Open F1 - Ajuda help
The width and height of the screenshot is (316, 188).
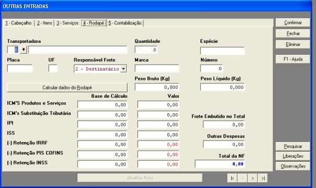point(293,59)
